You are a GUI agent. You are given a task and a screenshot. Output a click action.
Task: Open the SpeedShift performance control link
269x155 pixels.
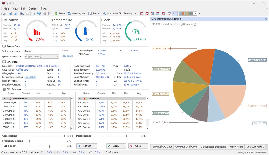[x=30, y=77]
